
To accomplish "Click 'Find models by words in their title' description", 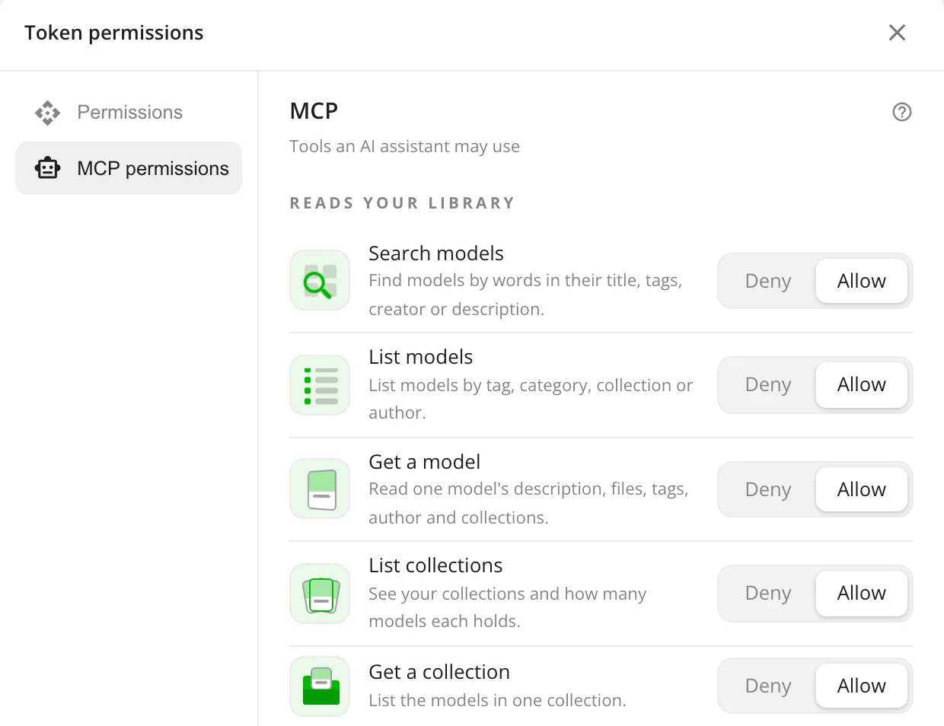I will coord(525,295).
